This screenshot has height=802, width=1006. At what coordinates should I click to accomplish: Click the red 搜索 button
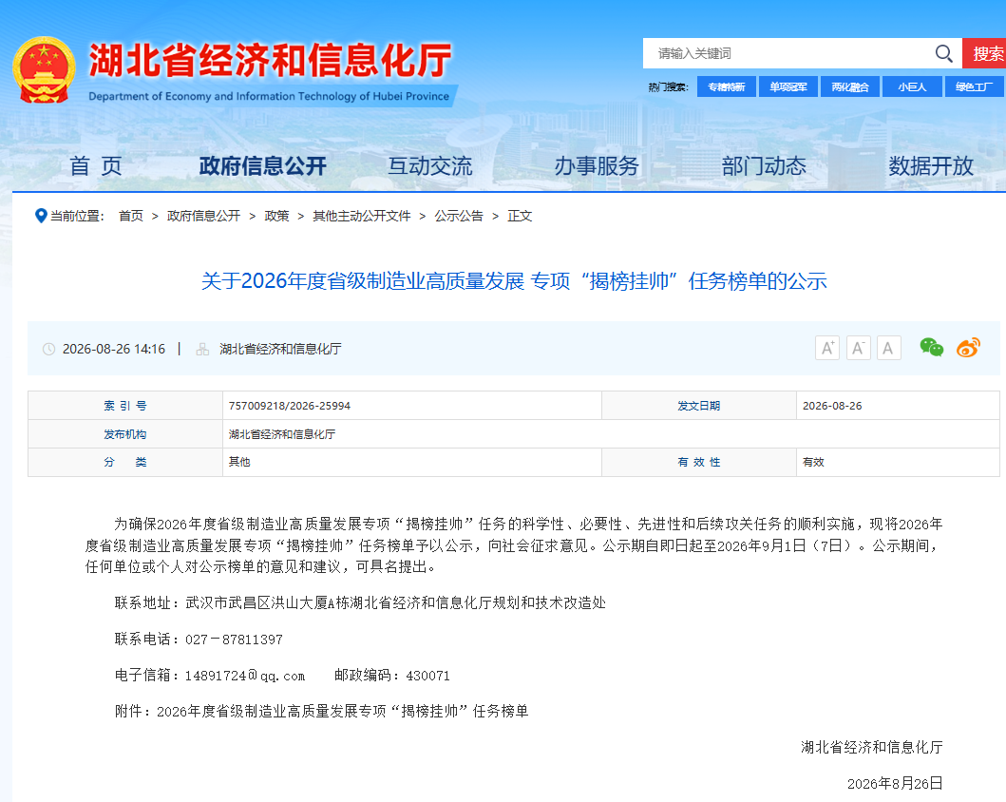tap(985, 53)
